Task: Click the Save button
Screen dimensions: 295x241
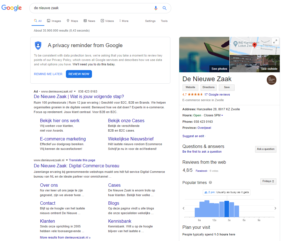Action: click(x=227, y=87)
